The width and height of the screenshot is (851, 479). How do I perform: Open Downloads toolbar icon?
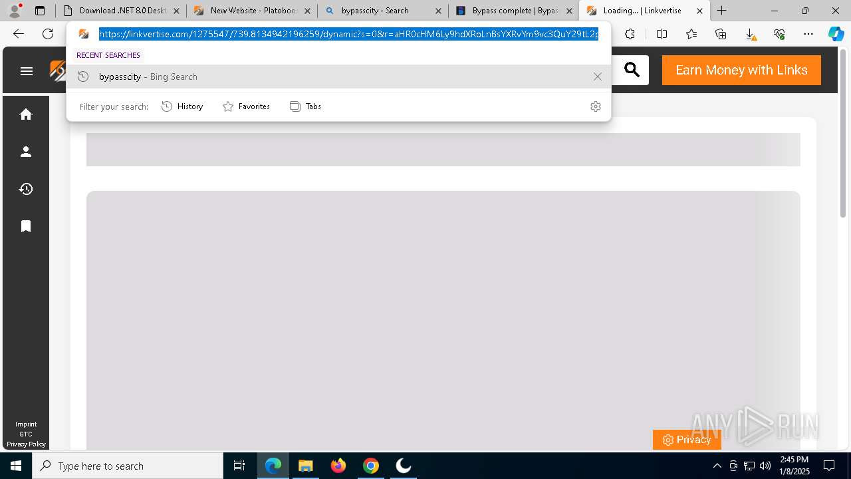pos(750,34)
